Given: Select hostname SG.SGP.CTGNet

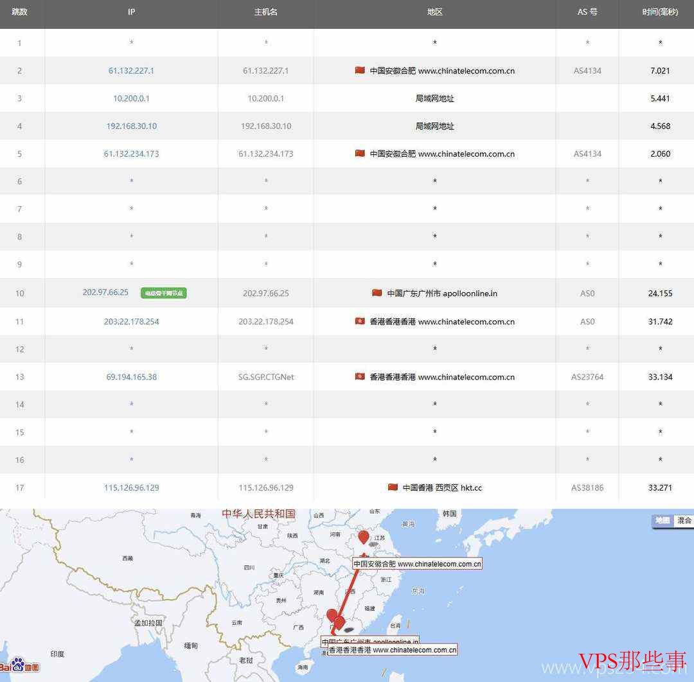Looking at the screenshot, I should click(266, 377).
